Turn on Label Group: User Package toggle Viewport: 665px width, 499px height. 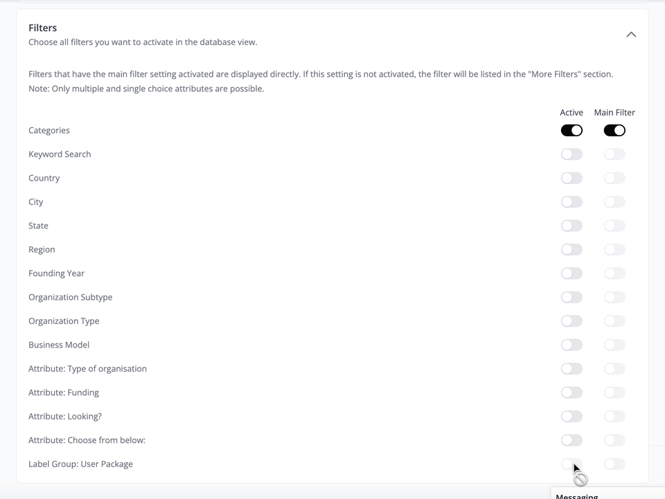tap(571, 464)
